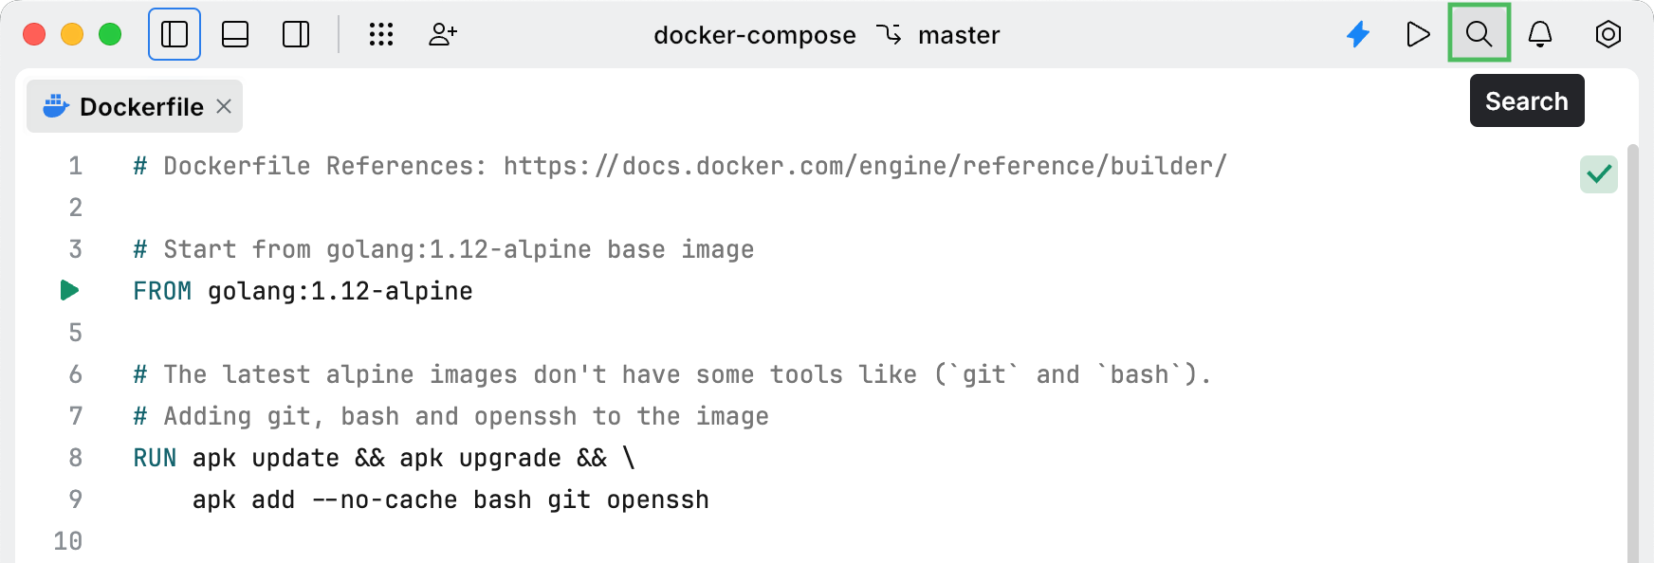
Task: Close the Dockerfile tab
Action: (223, 107)
